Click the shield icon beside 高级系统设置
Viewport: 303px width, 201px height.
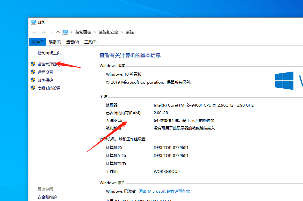coord(33,88)
